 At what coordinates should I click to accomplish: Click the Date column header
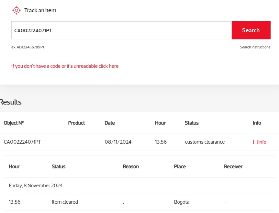coord(110,123)
